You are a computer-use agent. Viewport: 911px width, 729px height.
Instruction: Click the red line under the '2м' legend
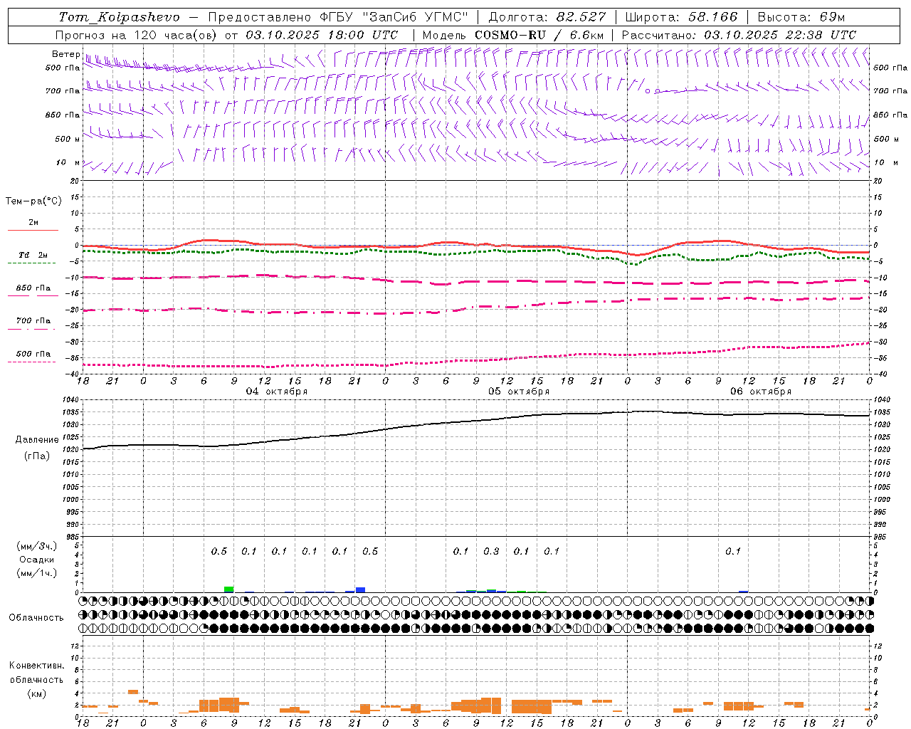(x=33, y=231)
